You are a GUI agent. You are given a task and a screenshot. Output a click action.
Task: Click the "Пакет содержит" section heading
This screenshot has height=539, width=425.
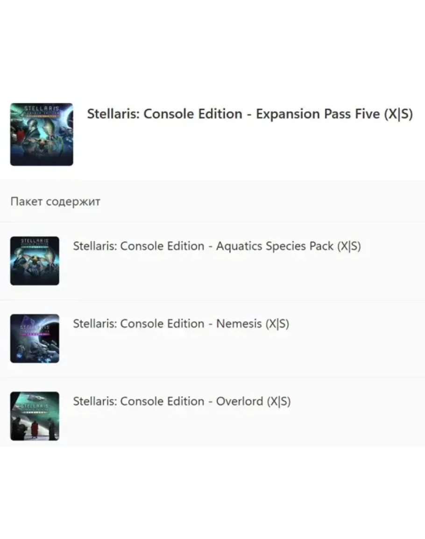55,202
